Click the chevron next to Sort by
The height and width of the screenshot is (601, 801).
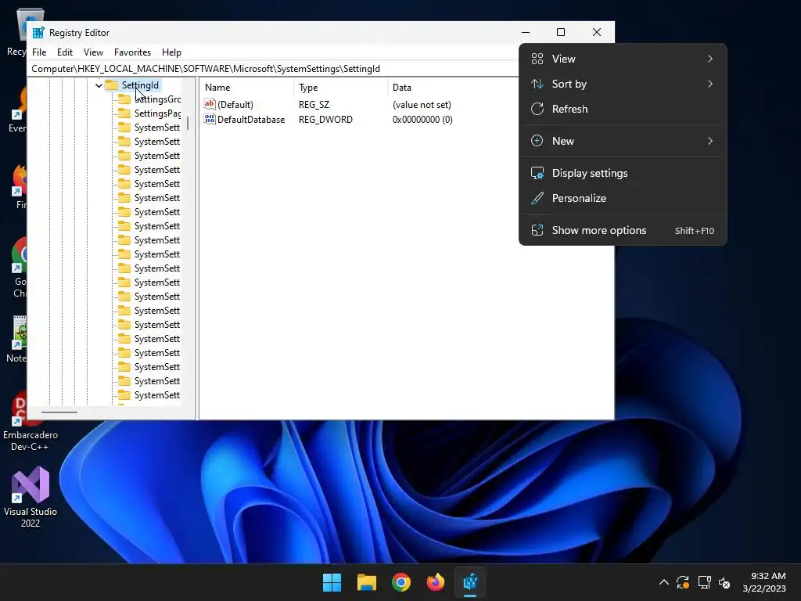click(710, 84)
